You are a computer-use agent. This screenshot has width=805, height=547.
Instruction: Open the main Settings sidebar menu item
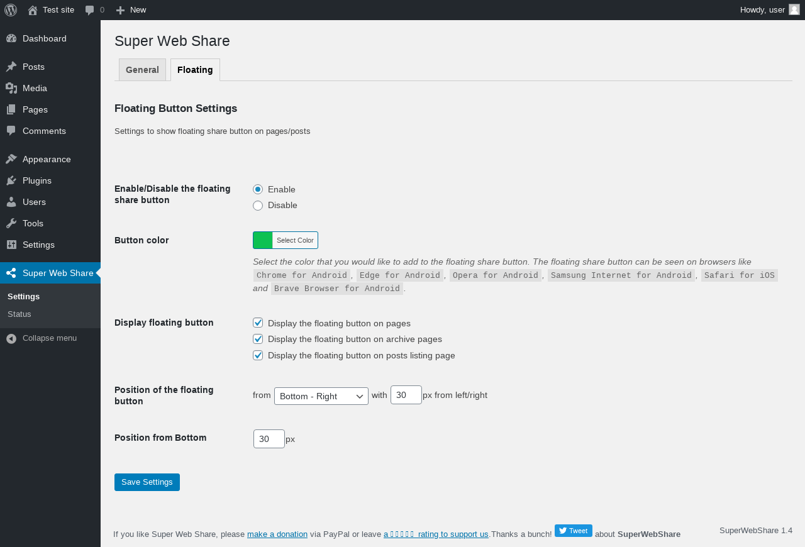coord(50,245)
